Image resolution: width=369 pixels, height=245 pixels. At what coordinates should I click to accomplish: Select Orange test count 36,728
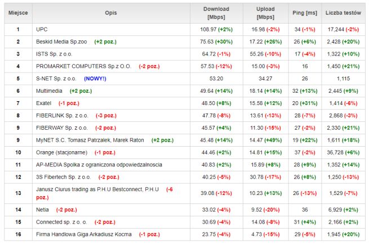[336, 152]
